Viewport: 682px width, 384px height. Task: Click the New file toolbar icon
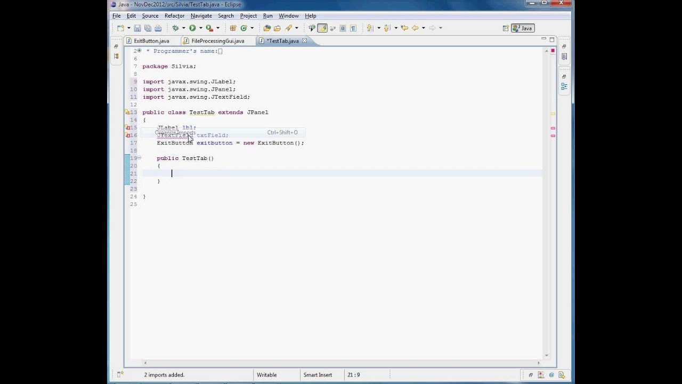[x=121, y=28]
